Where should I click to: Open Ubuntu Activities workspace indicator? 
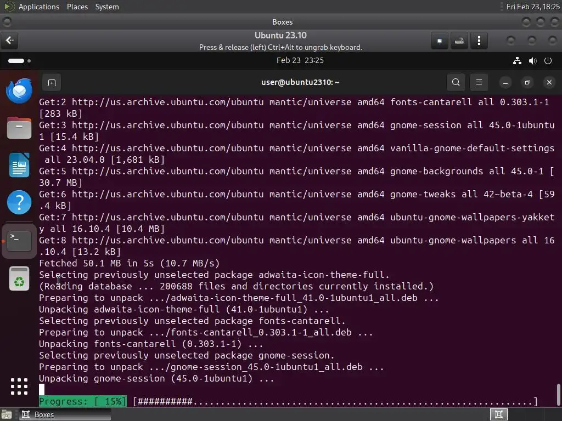tap(19, 60)
